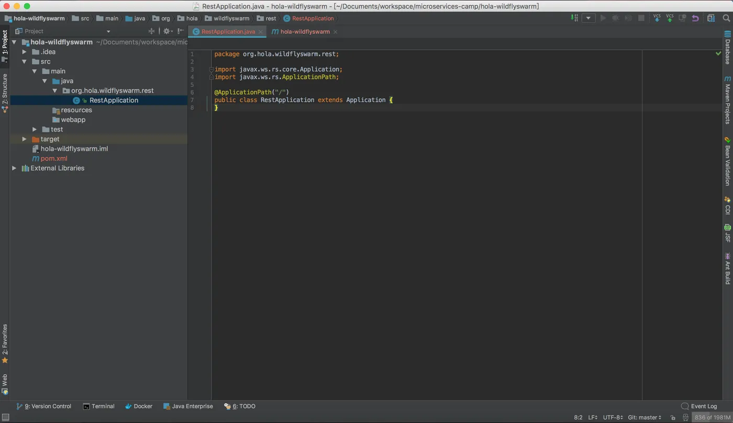Expand External Libraries node

point(14,168)
